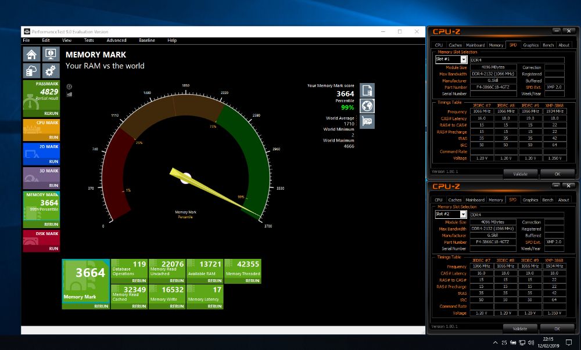The image size is (581, 350).
Task: Open the Baseline menu
Action: (147, 40)
